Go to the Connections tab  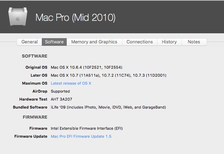(140, 42)
